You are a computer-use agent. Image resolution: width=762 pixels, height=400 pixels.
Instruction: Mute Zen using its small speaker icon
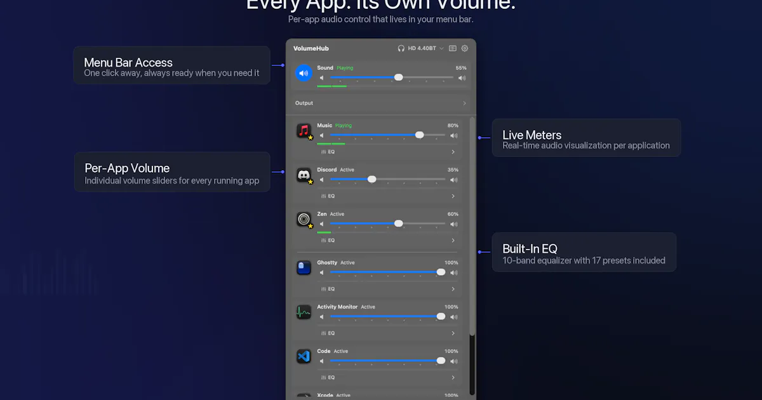[322, 224]
